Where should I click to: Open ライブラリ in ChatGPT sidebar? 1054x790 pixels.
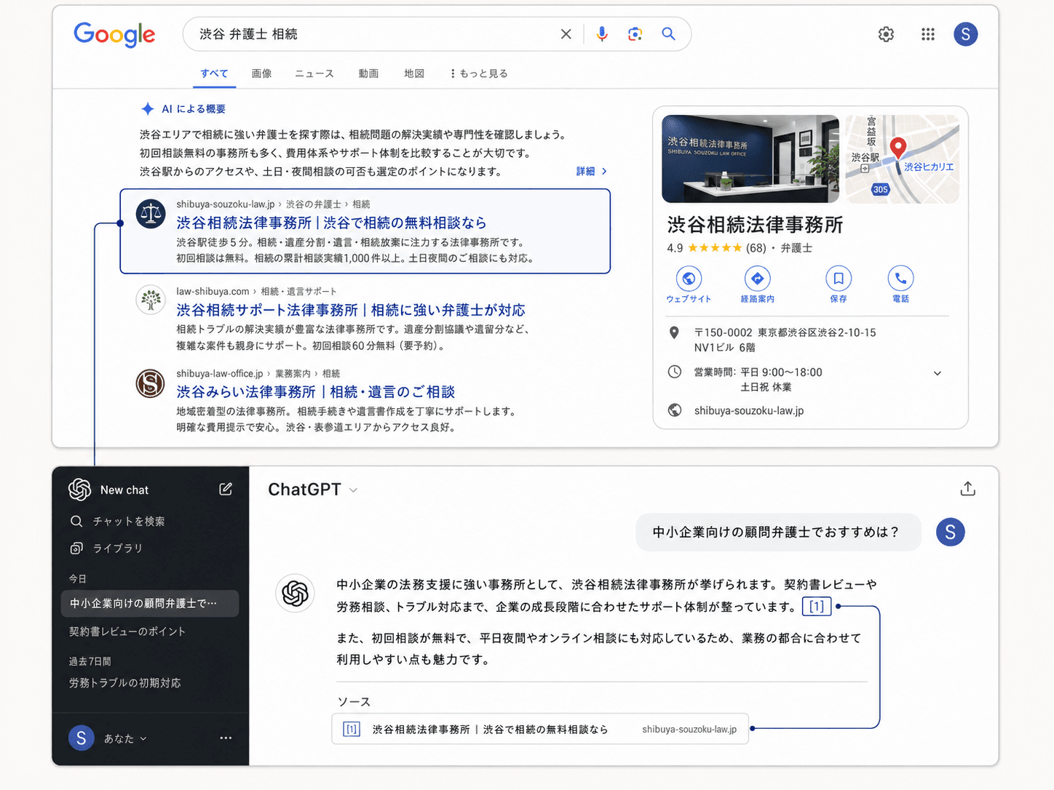(x=106, y=548)
